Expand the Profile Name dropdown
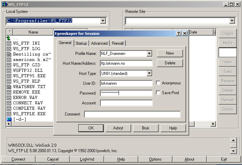Screen dimensions: 242x165 pyautogui.click(x=149, y=54)
